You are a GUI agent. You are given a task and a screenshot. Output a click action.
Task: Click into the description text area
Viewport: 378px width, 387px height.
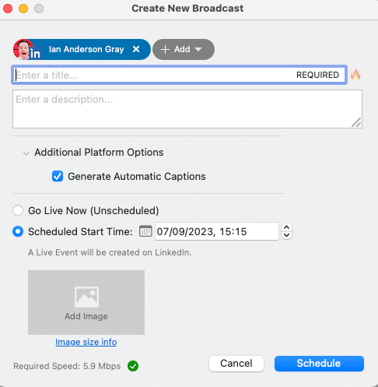(187, 109)
